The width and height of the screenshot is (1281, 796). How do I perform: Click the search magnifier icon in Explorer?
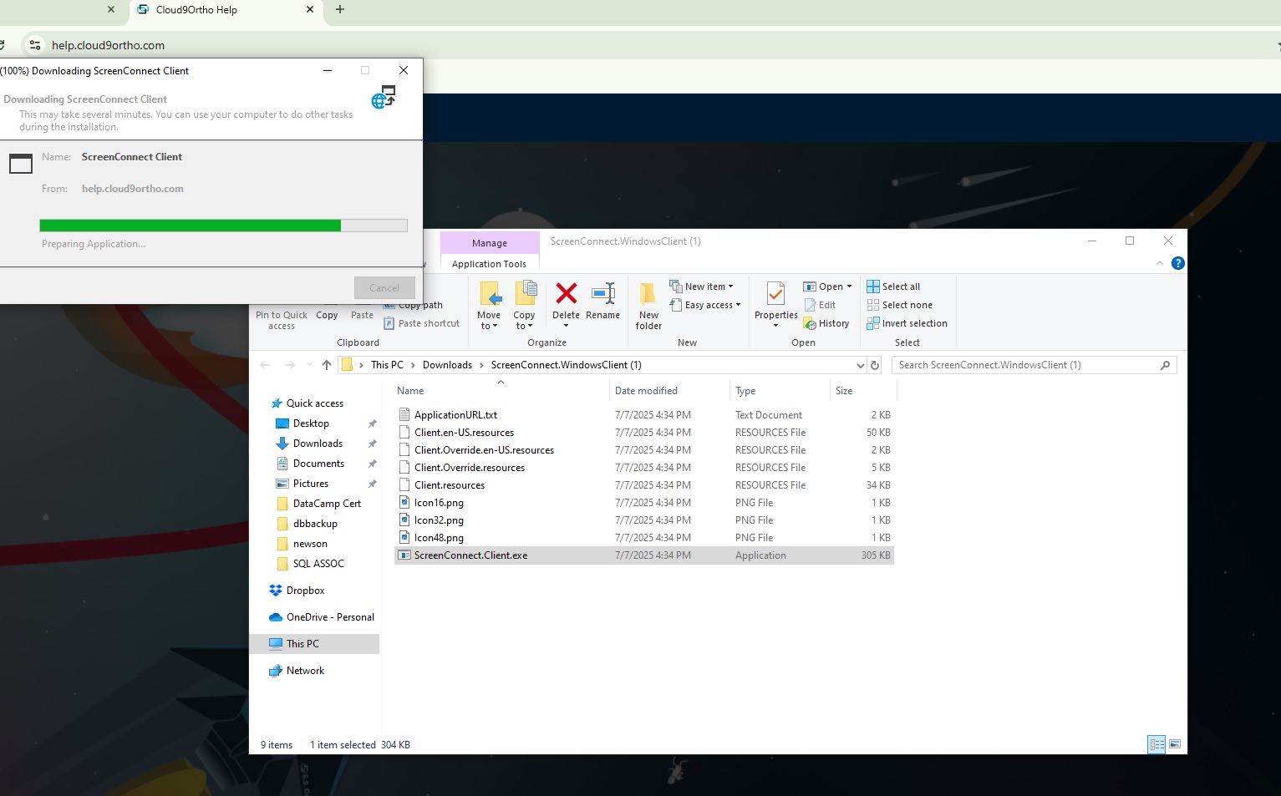(1165, 365)
